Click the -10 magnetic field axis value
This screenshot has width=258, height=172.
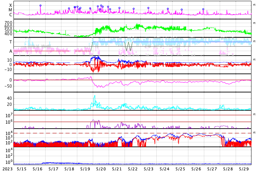click(x=8, y=69)
